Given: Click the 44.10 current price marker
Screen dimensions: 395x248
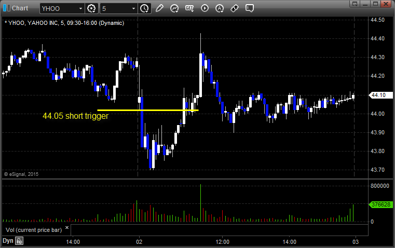Looking at the screenshot, I should [x=380, y=95].
